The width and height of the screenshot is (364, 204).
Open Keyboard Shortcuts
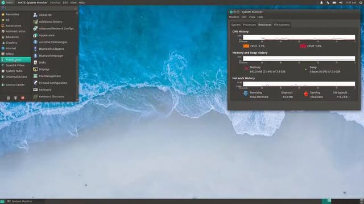coord(54,96)
